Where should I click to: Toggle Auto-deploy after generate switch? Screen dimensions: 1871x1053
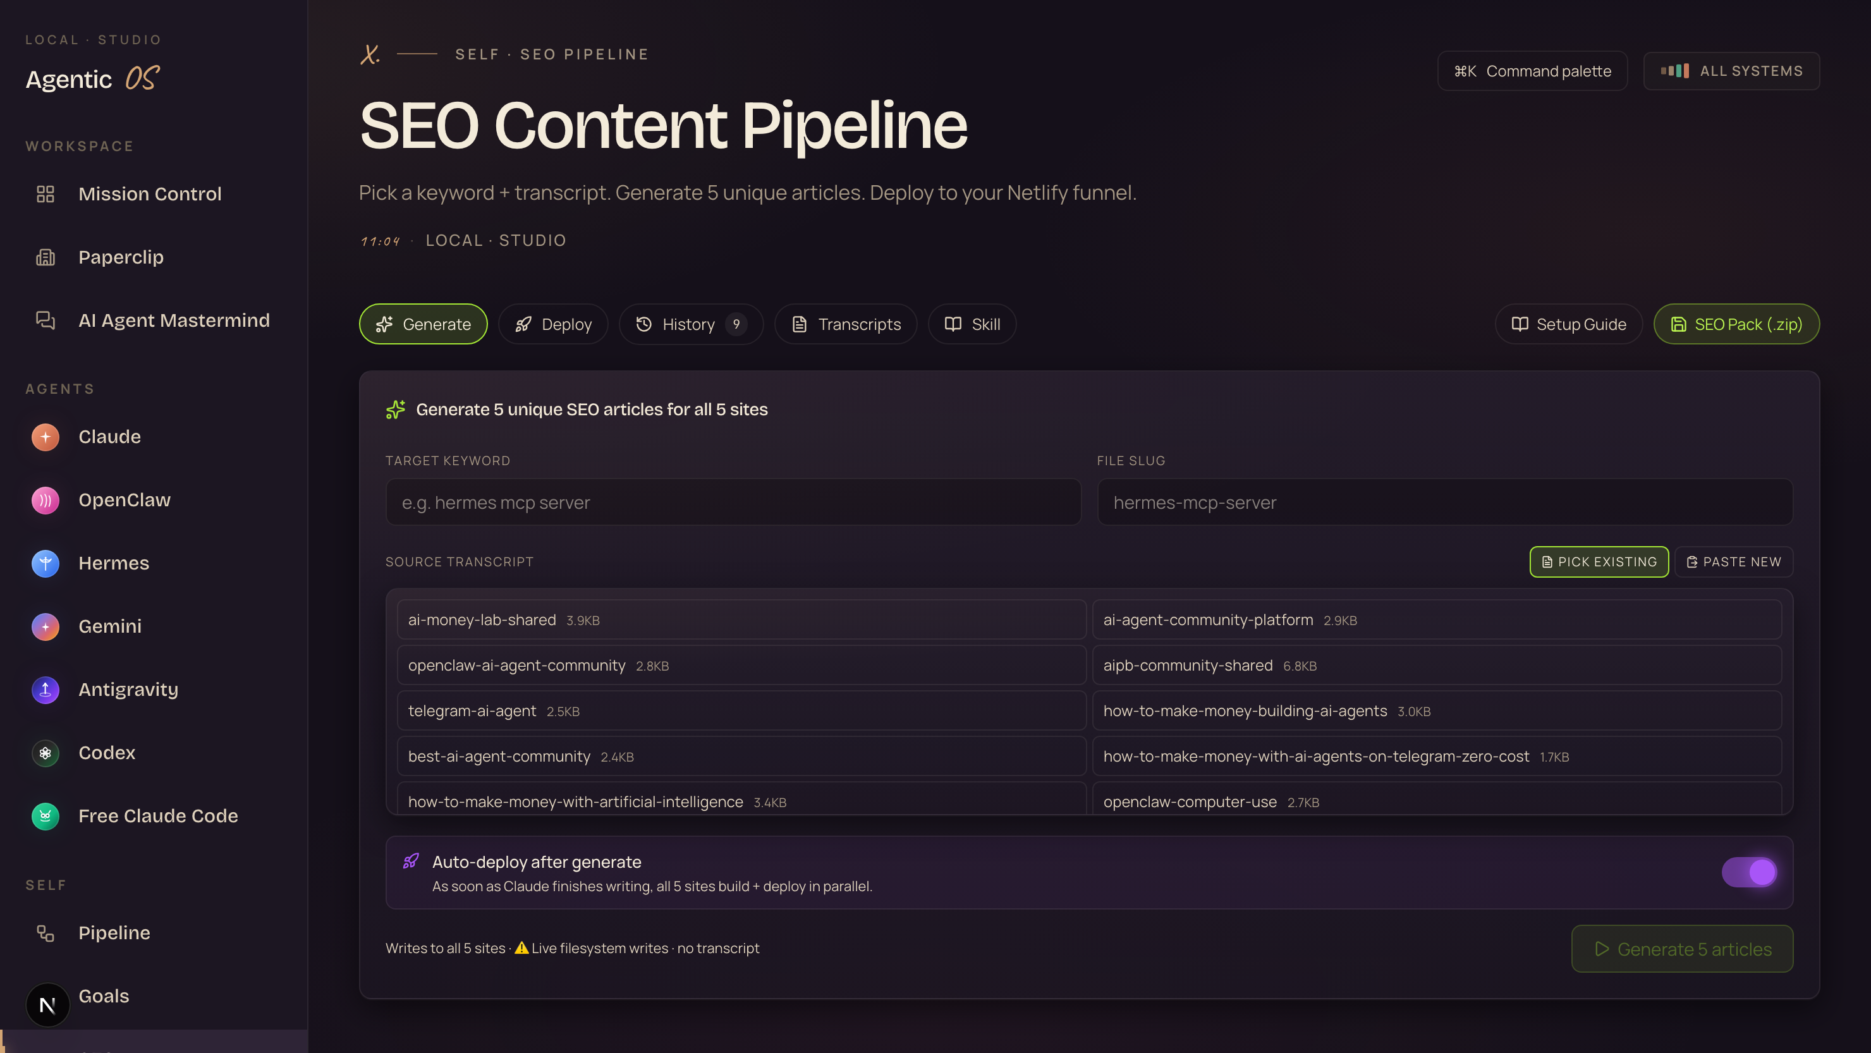tap(1749, 872)
